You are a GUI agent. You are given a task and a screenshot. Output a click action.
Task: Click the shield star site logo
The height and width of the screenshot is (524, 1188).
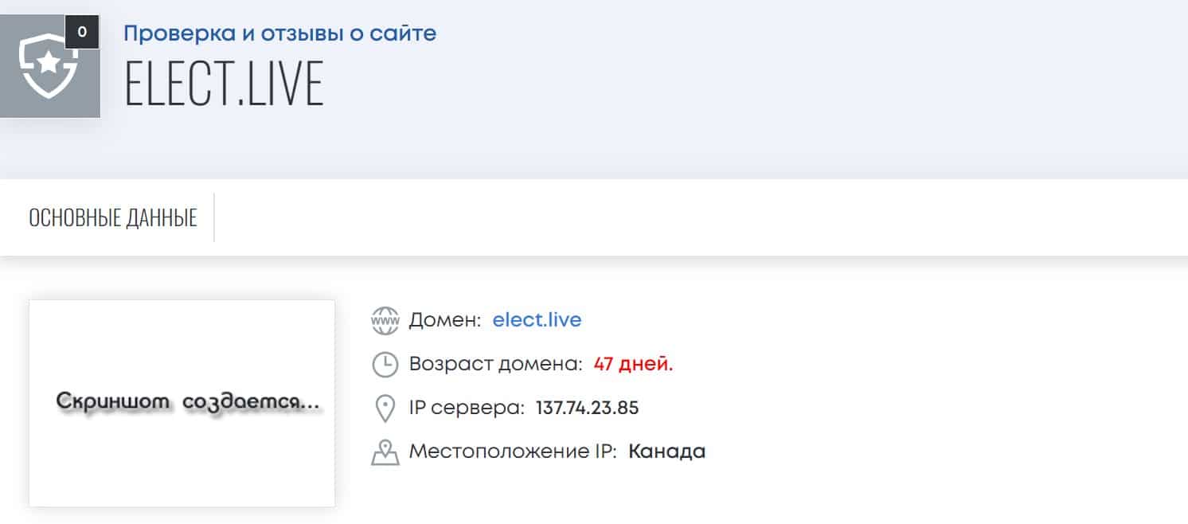tap(48, 67)
